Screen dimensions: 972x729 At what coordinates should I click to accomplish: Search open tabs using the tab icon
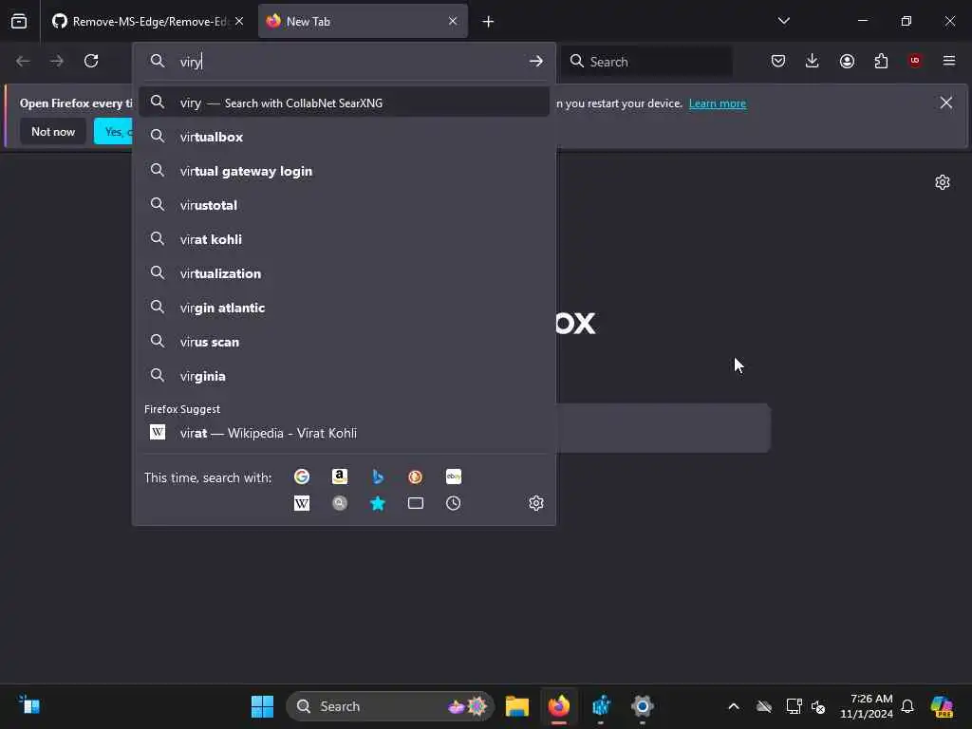click(x=416, y=503)
